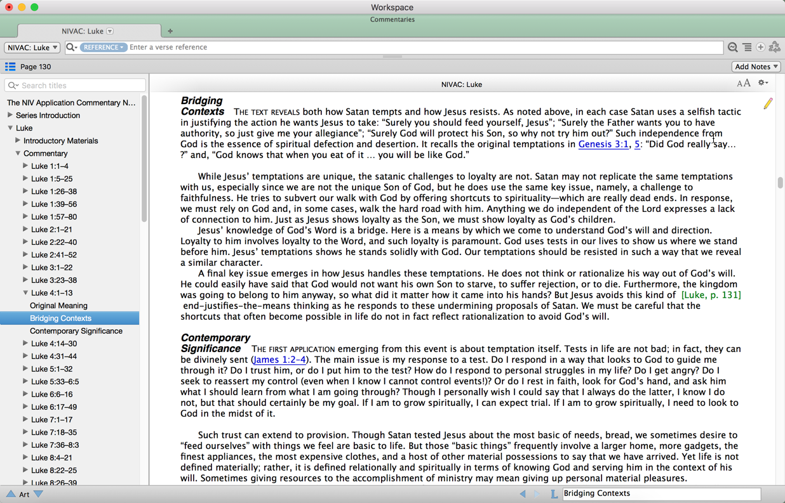
Task: Expand the Series Introduction tree node
Action: 10,115
